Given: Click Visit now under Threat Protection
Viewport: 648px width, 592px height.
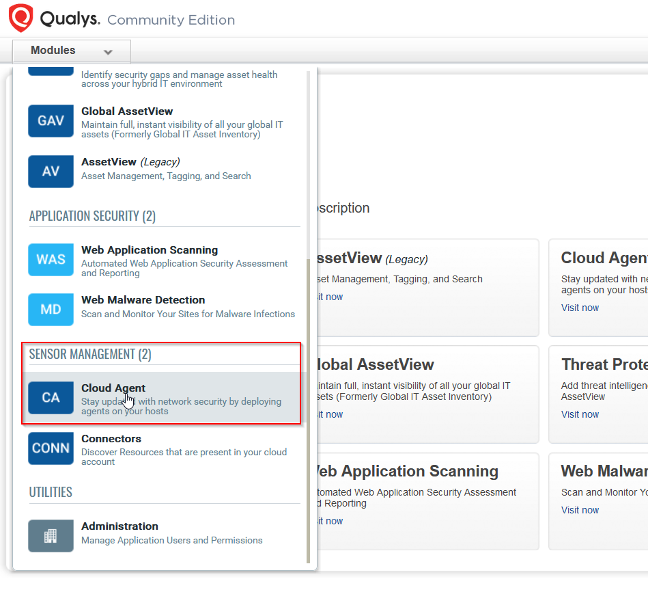Looking at the screenshot, I should [x=580, y=414].
